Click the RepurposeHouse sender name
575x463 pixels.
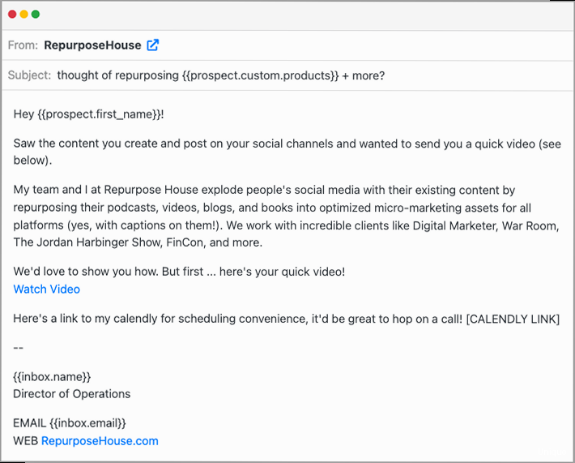point(92,45)
